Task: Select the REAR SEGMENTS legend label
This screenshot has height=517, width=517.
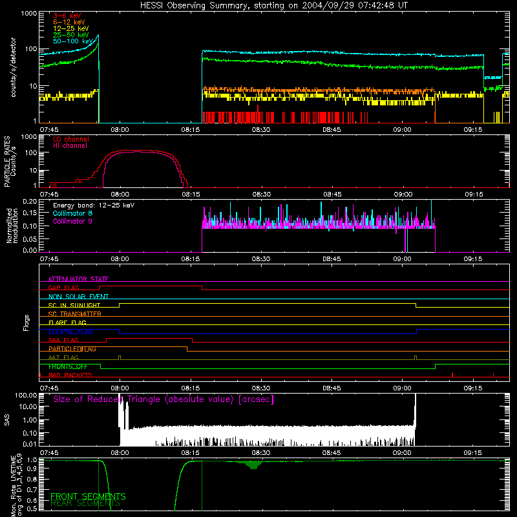Action: [x=85, y=503]
